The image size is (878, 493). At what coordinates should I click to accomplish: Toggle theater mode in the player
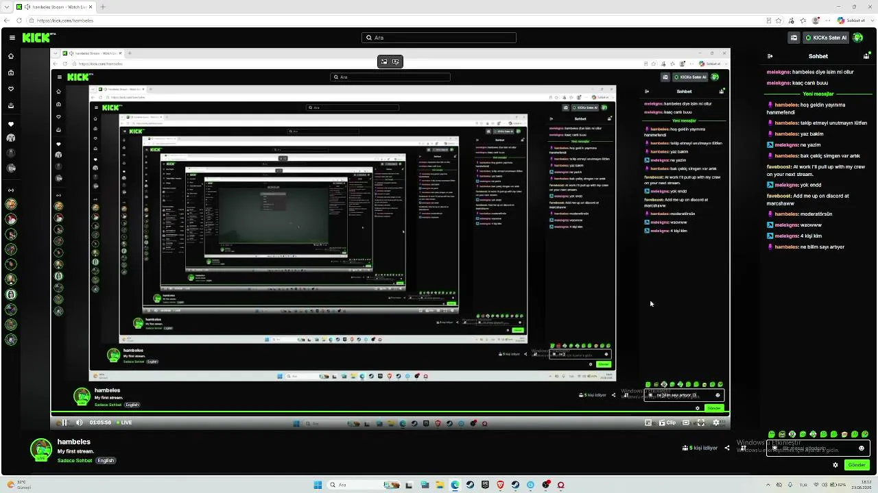point(686,422)
